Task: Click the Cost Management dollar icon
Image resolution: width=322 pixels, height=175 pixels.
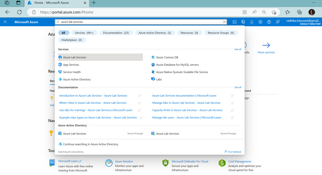Action: [222, 163]
